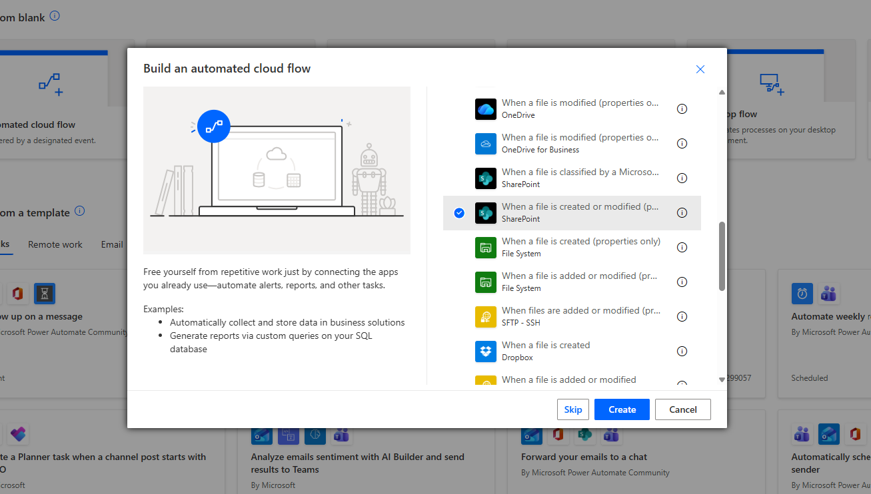Close the dialog using the X icon
871x494 pixels.
(700, 69)
